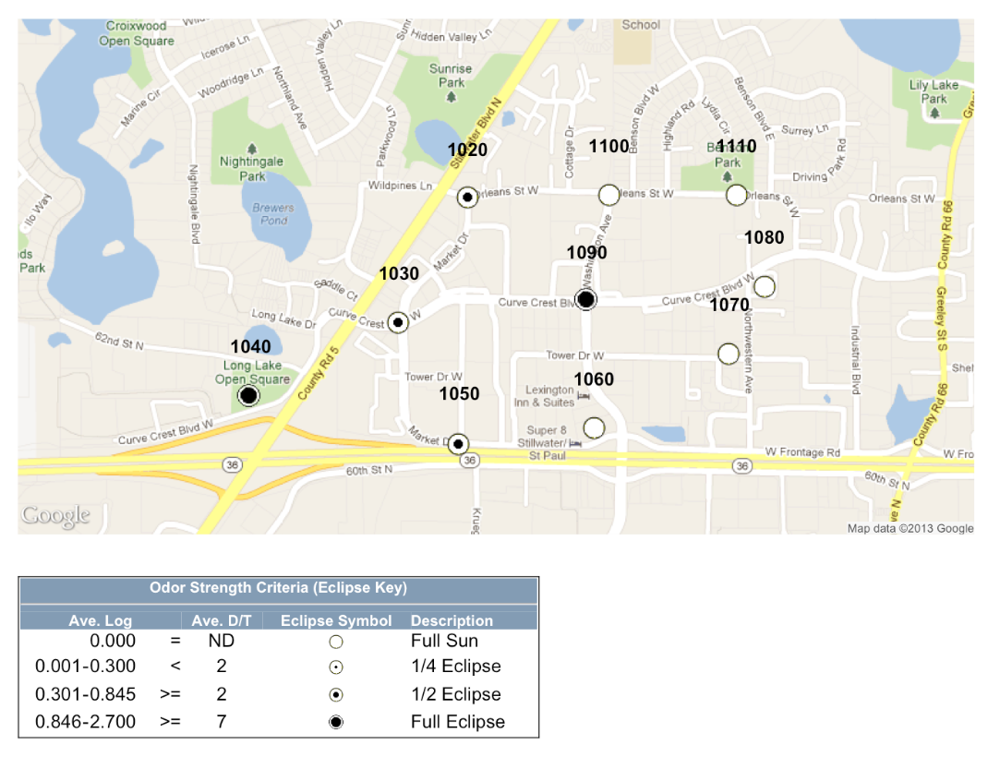Click the station label 1100
The height and width of the screenshot is (769, 1000).
tap(608, 146)
